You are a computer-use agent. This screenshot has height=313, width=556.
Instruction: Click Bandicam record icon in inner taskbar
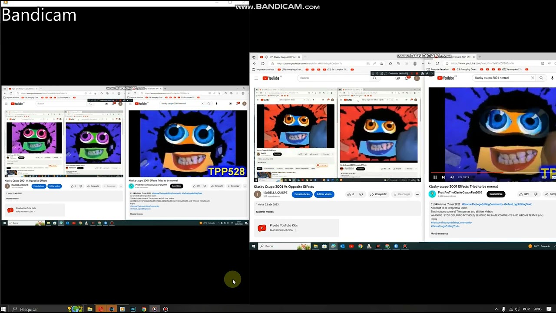pyautogui.click(x=405, y=246)
